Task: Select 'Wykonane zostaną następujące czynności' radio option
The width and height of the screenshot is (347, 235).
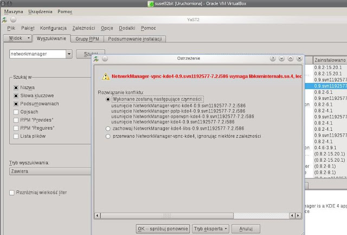Action: tap(108, 99)
